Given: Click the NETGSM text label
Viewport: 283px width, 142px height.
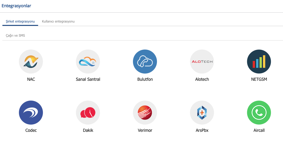Looking at the screenshot, I should (x=259, y=79).
